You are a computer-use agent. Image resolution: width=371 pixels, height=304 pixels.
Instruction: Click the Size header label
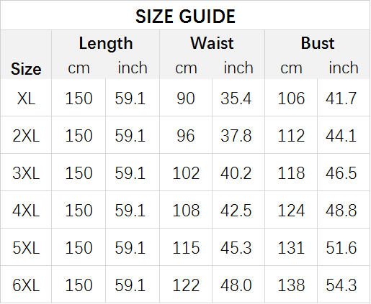[26, 69]
